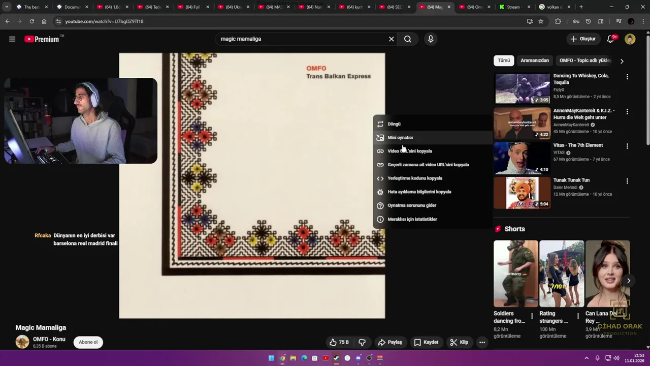650x366 pixels.
Task: Like the video with thumbs up
Action: (339, 342)
